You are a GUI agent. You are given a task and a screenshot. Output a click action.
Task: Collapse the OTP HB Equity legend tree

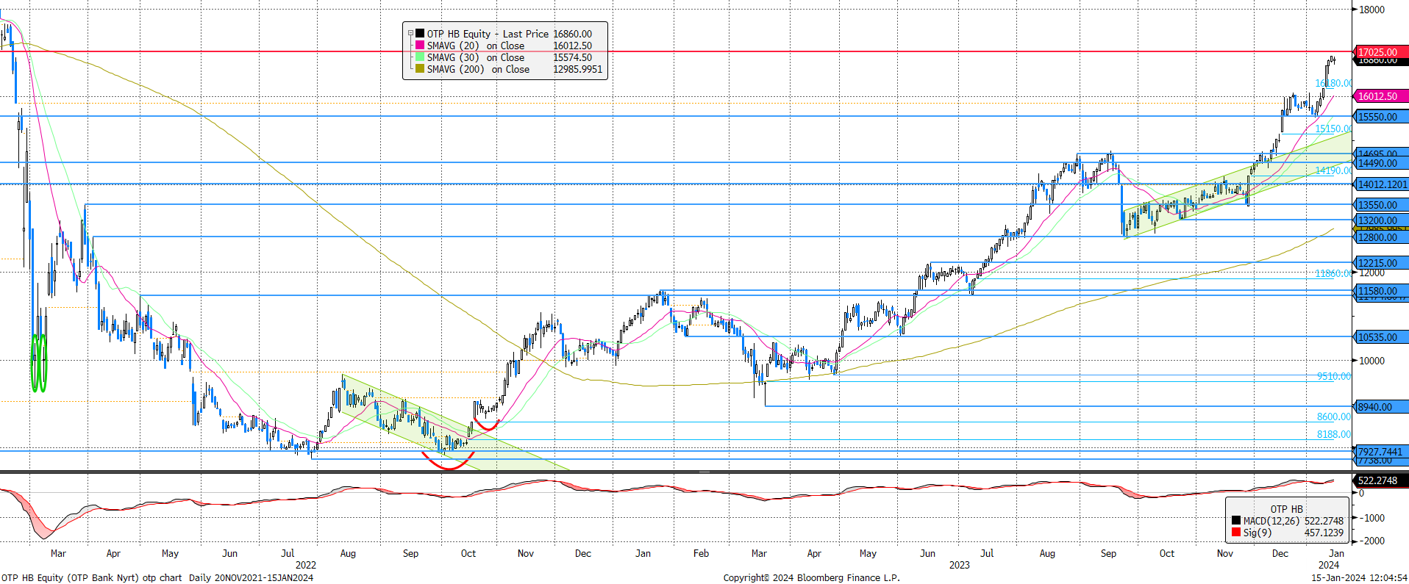[x=410, y=34]
